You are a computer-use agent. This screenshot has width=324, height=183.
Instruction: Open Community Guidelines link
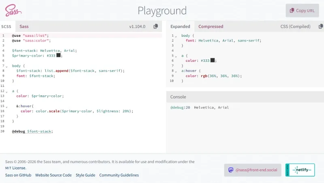(119, 175)
